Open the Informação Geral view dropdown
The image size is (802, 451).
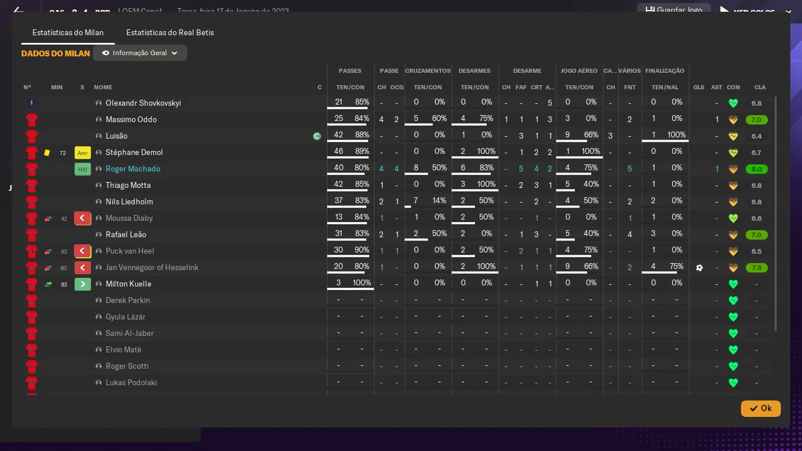pos(140,53)
